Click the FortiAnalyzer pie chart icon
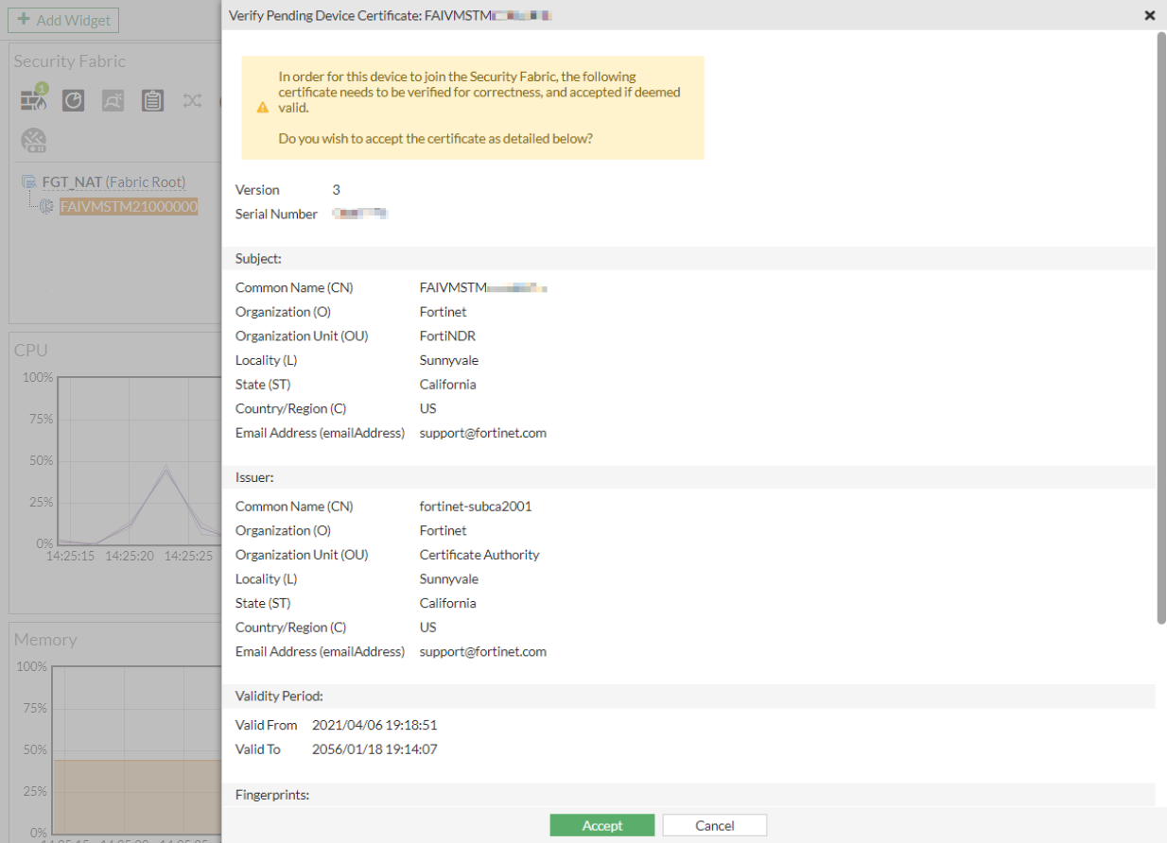This screenshot has height=843, width=1167. pyautogui.click(x=74, y=100)
